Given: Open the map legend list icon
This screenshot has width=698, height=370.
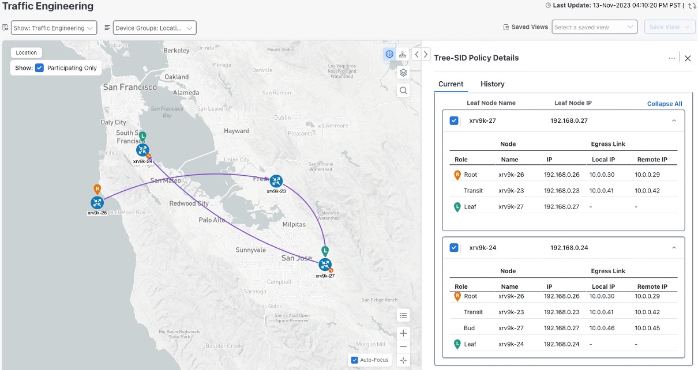Looking at the screenshot, I should 404,315.
